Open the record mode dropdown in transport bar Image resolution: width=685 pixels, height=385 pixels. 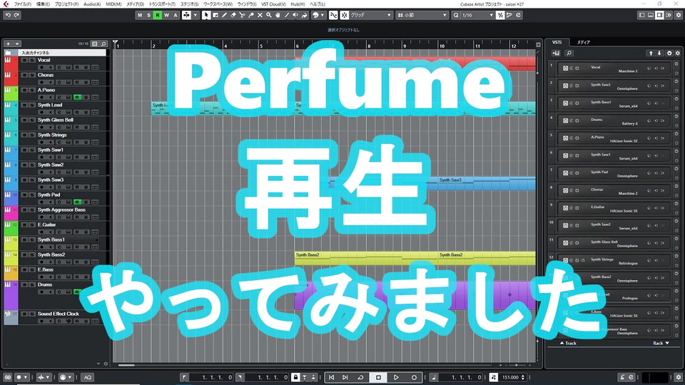click(26, 377)
